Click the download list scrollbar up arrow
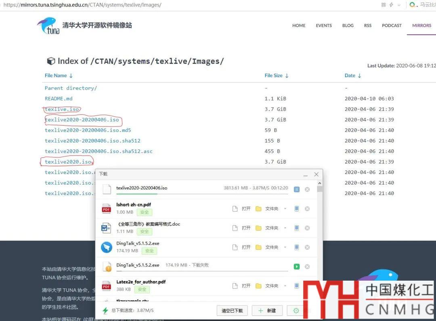Screen dimensions: 436x321 [320, 183]
